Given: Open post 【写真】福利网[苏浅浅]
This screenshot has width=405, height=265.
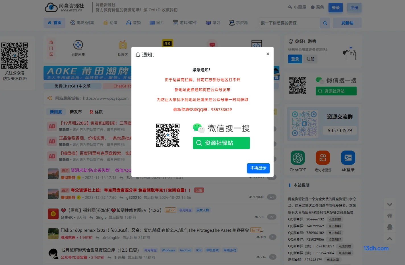Looking at the screenshot, I should [x=111, y=210].
